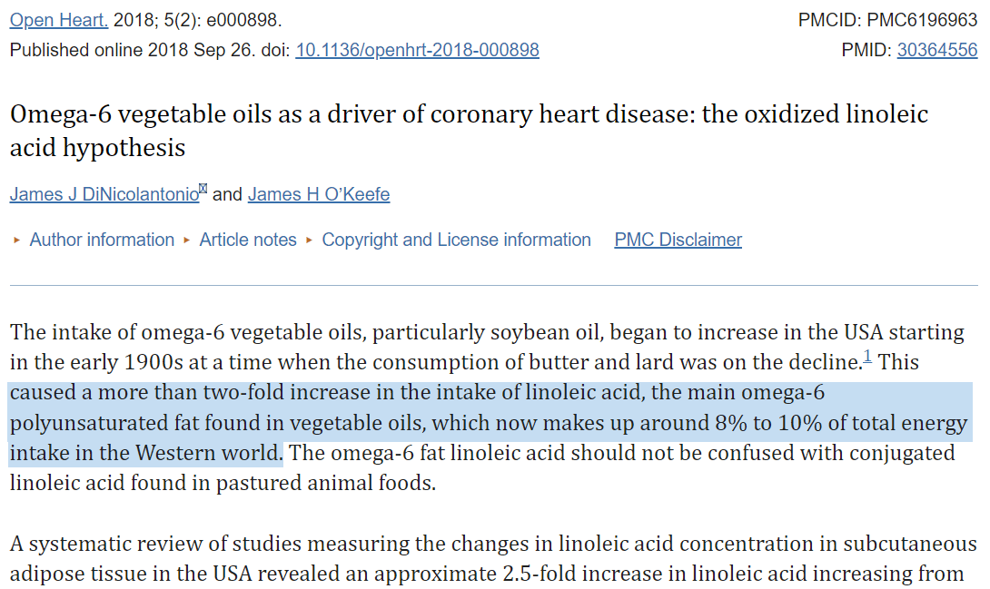Follow the DOI 10.1136/openhrt-2018-000898 link
The image size is (990, 589).
(417, 51)
